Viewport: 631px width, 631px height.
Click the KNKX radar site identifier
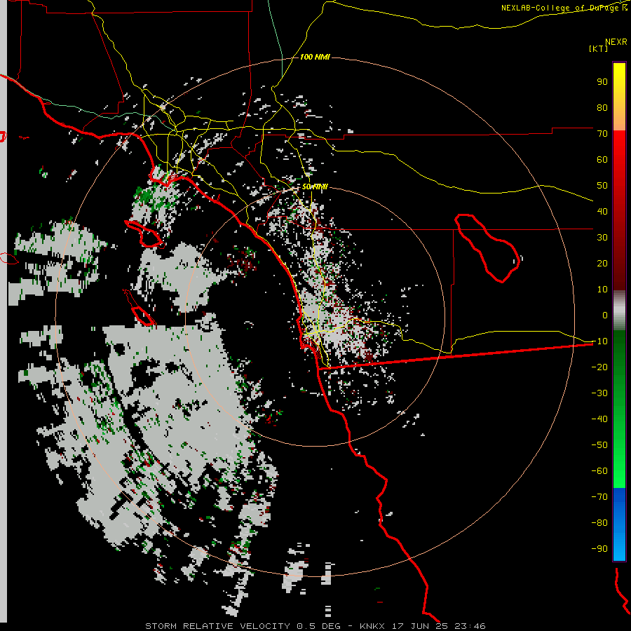pyautogui.click(x=372, y=626)
